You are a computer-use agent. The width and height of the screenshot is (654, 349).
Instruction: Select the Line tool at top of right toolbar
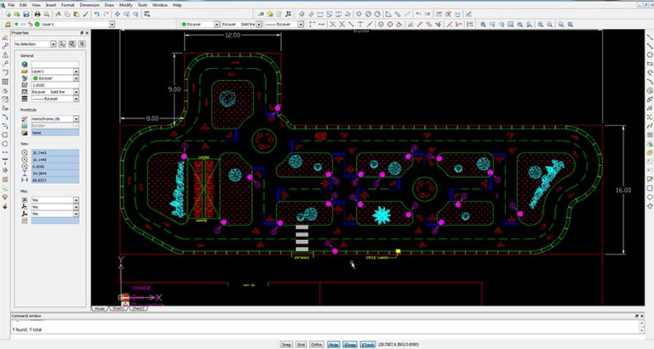coord(650,37)
